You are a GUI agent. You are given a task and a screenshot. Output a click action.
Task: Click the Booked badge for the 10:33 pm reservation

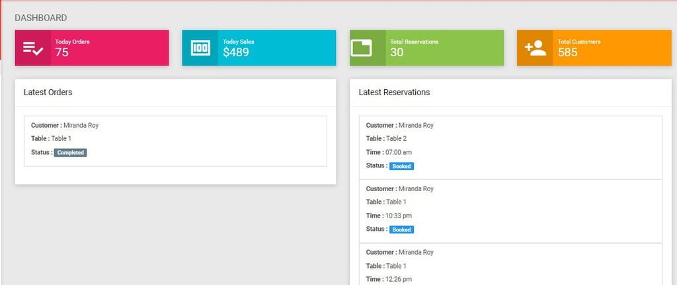pyautogui.click(x=401, y=229)
